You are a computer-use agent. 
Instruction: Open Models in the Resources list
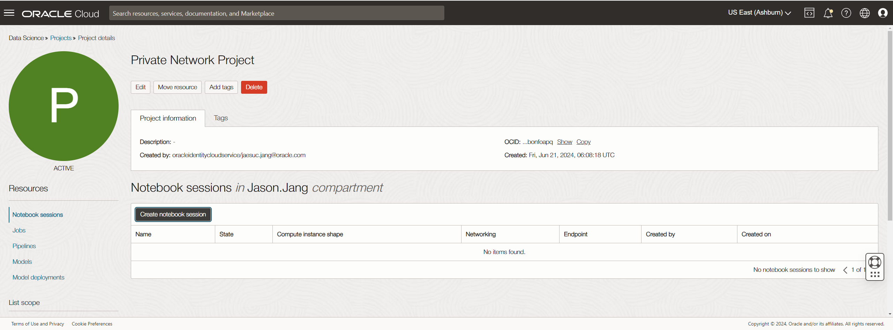22,262
